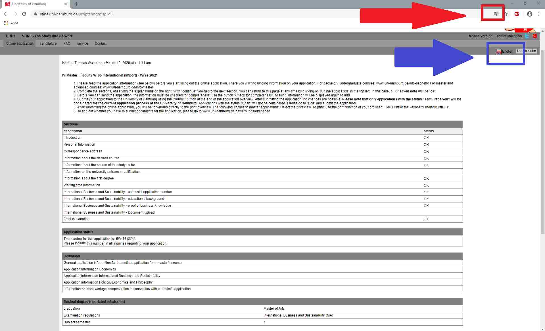Select the FAQ menu item
Screen dimensions: 545x331
tap(67, 44)
